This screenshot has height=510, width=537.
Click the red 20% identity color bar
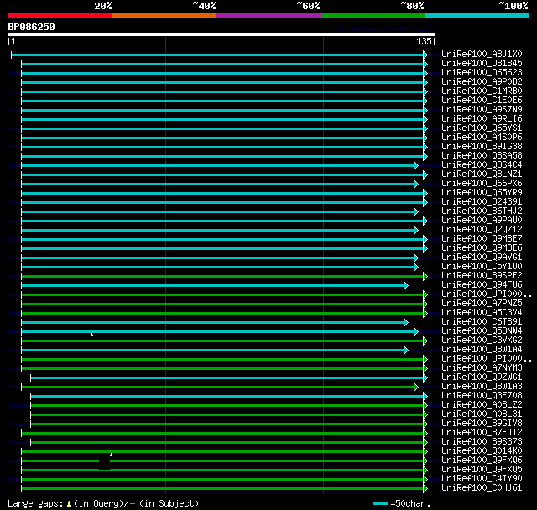point(60,15)
